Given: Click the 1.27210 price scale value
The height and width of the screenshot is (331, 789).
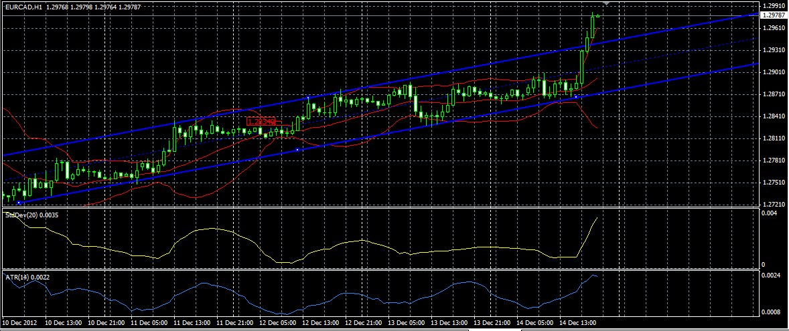Looking at the screenshot, I should (x=774, y=205).
